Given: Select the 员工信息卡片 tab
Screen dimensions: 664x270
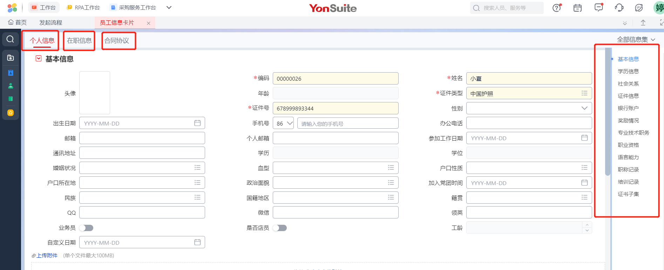Looking at the screenshot, I should pos(117,23).
